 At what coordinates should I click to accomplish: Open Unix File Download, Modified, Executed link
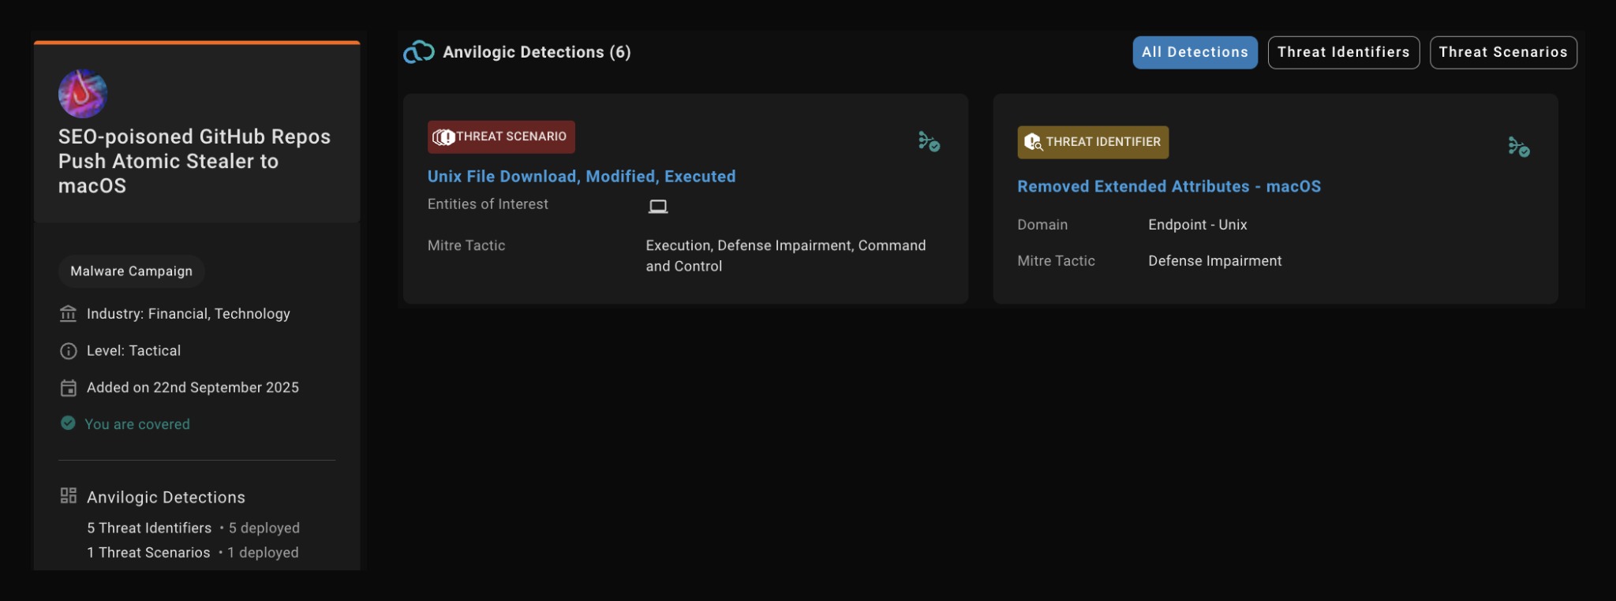click(582, 177)
